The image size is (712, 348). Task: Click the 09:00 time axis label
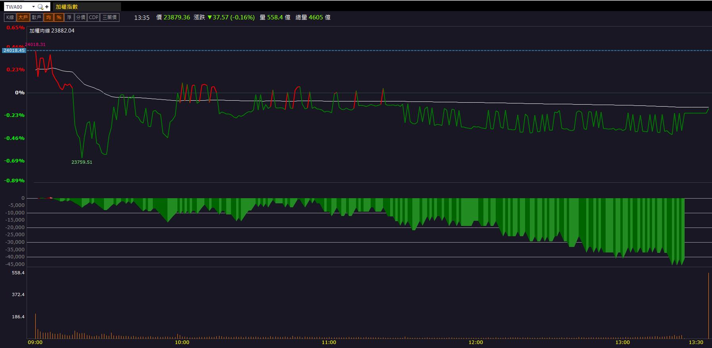(35, 342)
